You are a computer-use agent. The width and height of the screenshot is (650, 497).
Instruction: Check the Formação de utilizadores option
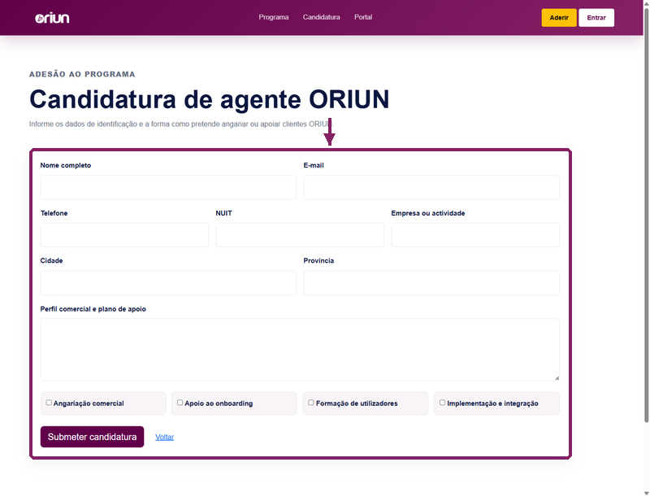tap(311, 403)
